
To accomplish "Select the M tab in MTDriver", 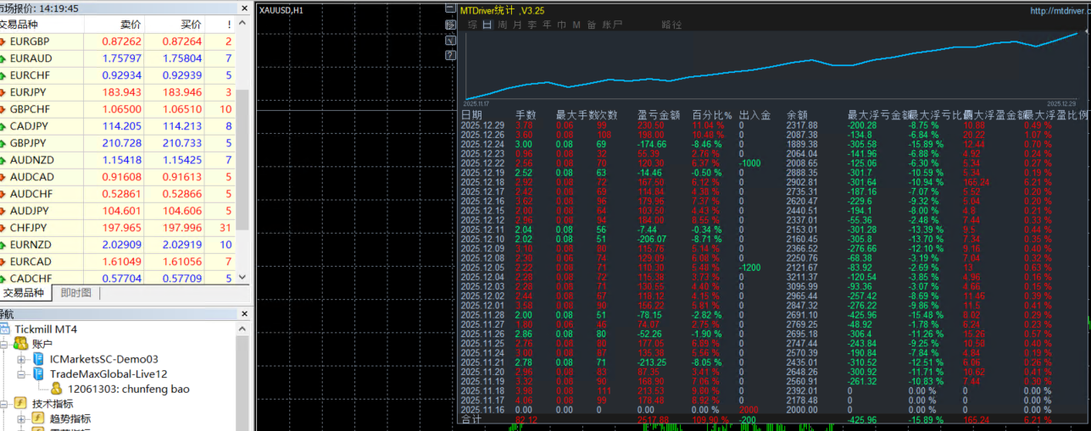I will pyautogui.click(x=576, y=25).
